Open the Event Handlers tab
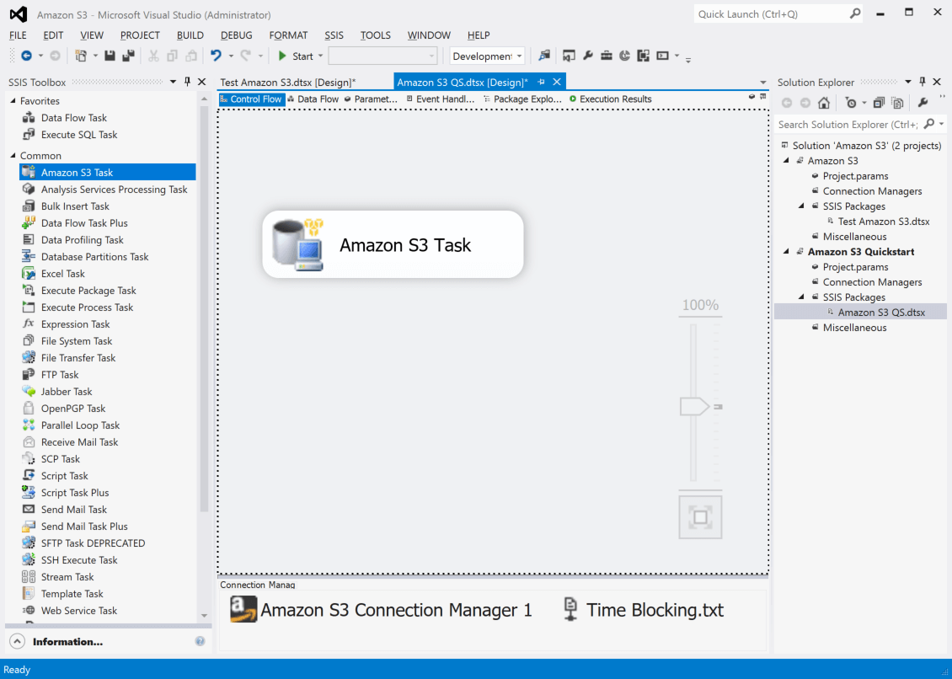The width and height of the screenshot is (952, 679). (x=440, y=99)
